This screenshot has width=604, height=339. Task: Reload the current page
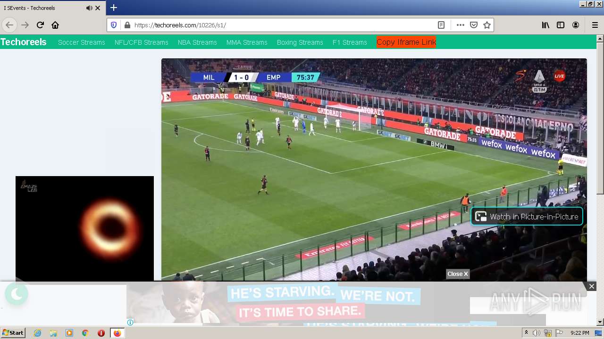pyautogui.click(x=40, y=25)
